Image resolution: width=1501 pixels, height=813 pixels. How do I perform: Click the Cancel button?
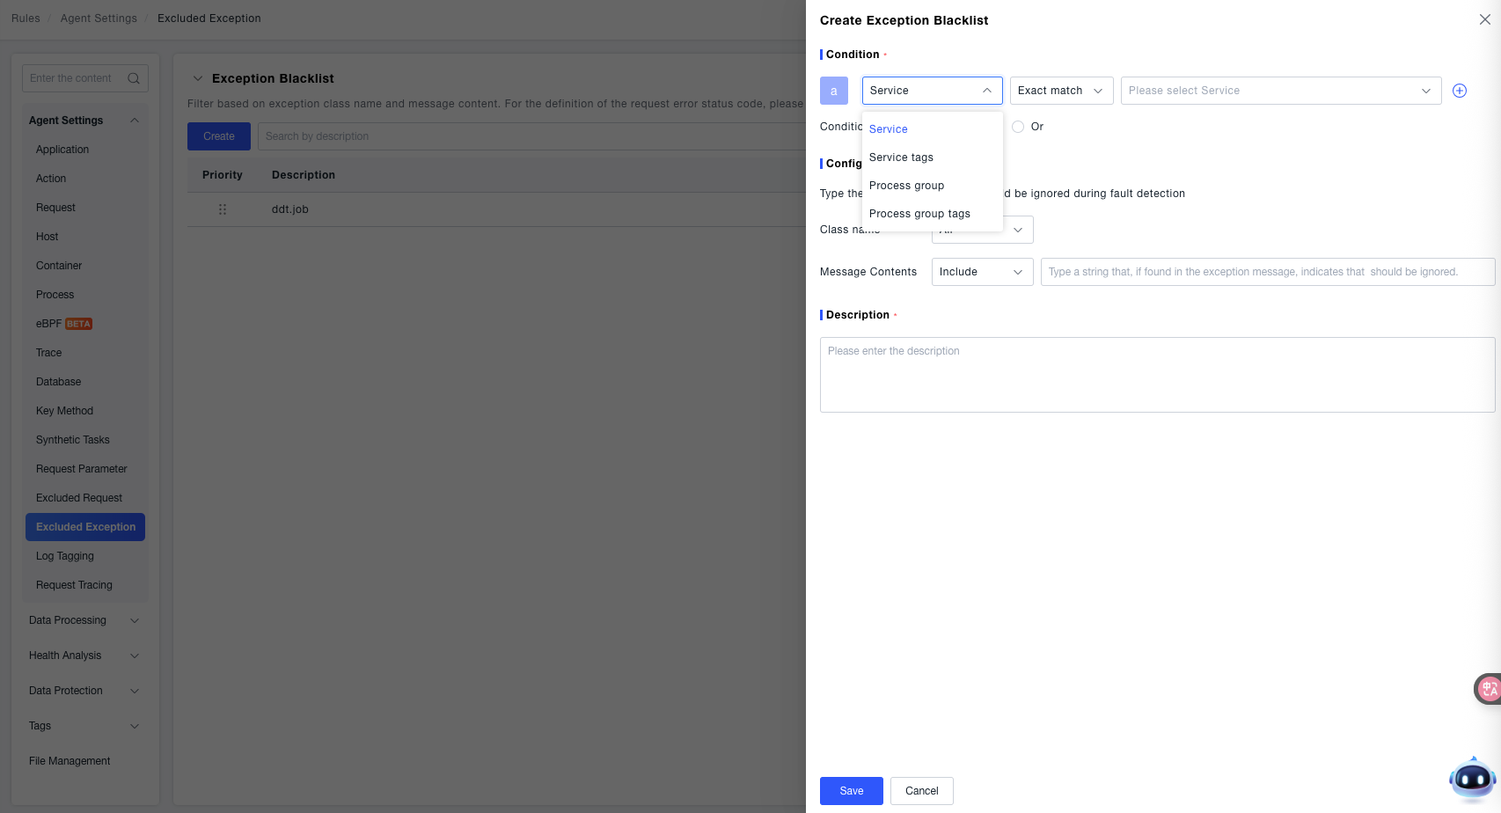click(921, 791)
